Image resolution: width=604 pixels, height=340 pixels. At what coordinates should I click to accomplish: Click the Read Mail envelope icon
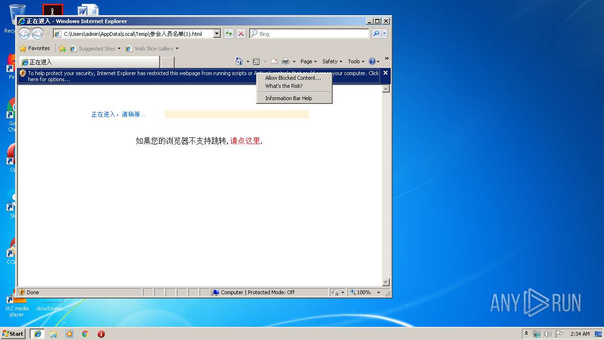pos(274,61)
